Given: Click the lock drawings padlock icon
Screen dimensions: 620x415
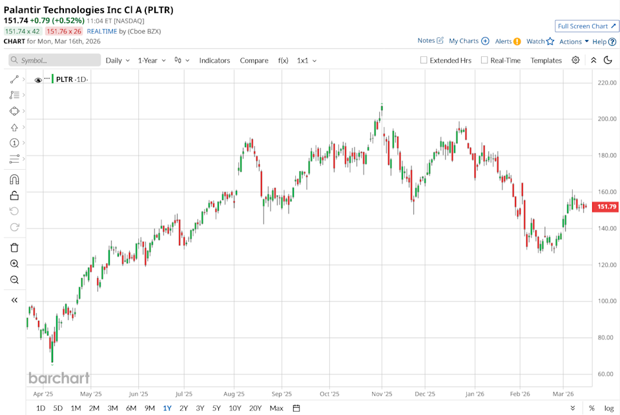Looking at the screenshot, I should point(14,196).
